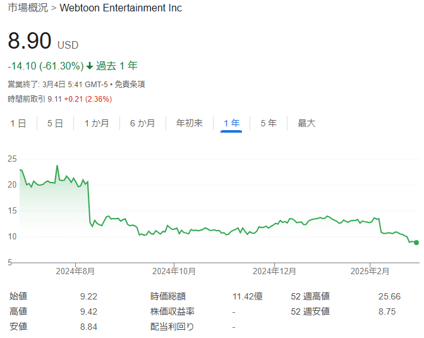Click the 2025年2月 axis label

(x=370, y=271)
